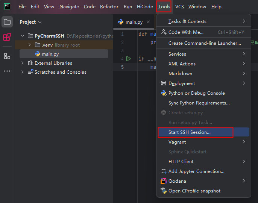Select Add Jupyter Connection
The image size is (258, 203).
pos(196,171)
